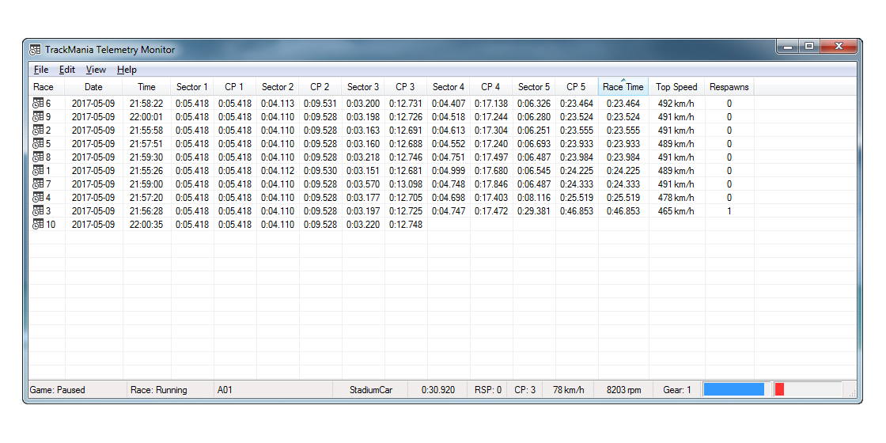The height and width of the screenshot is (443, 886).
Task: Select the 22:00:35 time cell
Action: (146, 225)
